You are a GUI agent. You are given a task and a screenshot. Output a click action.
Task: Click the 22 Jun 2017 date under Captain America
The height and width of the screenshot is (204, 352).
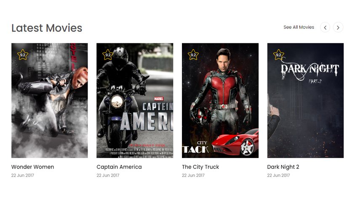(x=108, y=175)
